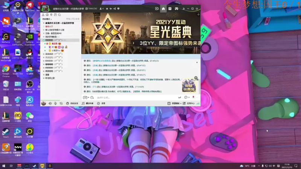The image size is (301, 169).
Task: Open the game controller tab in YY header
Action: (176, 9)
